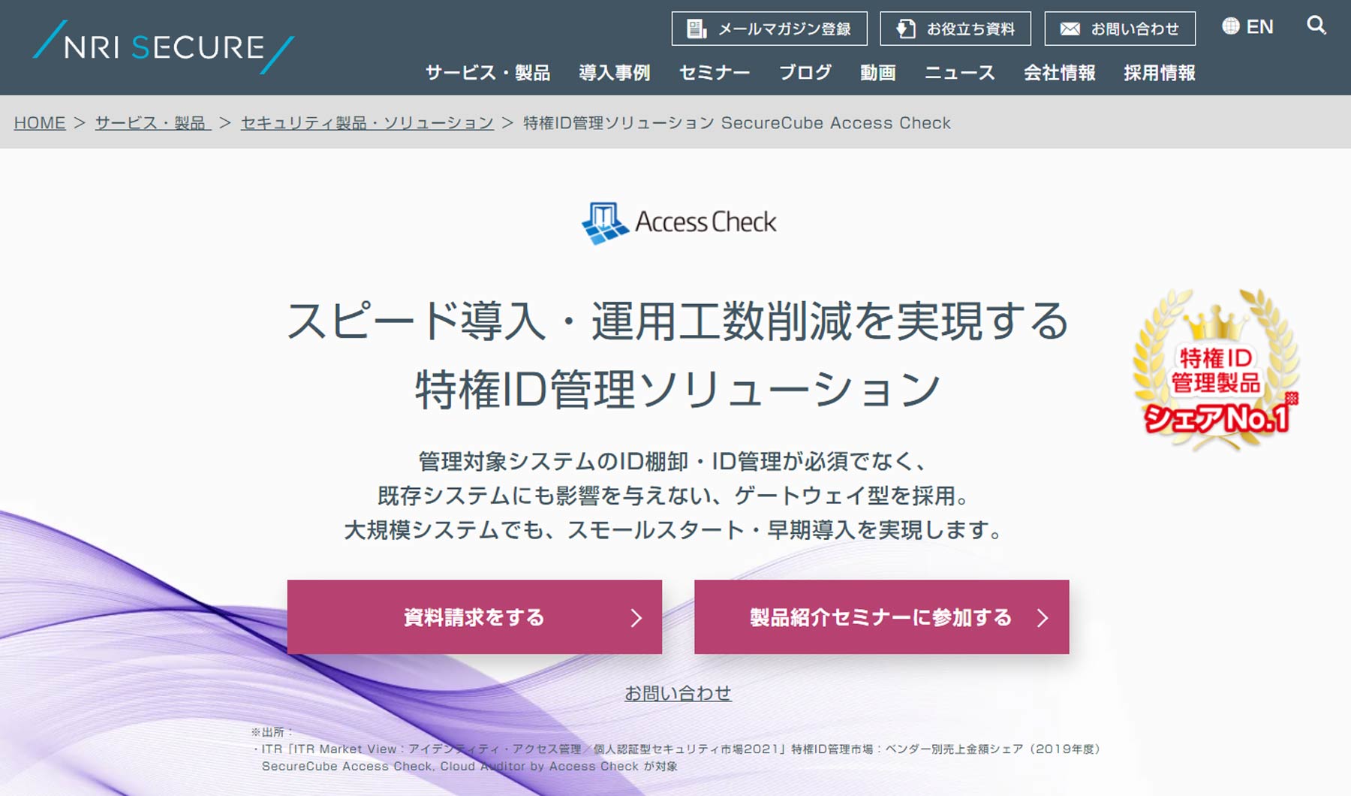
Task: Open 導入事例 menu item
Action: (615, 73)
